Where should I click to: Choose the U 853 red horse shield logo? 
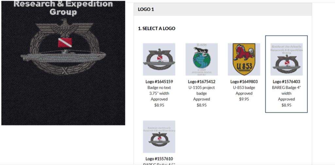tap(244, 59)
